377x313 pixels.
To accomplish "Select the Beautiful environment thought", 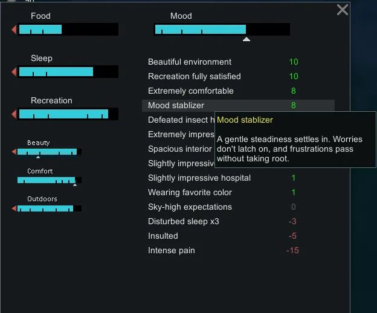I will click(190, 62).
